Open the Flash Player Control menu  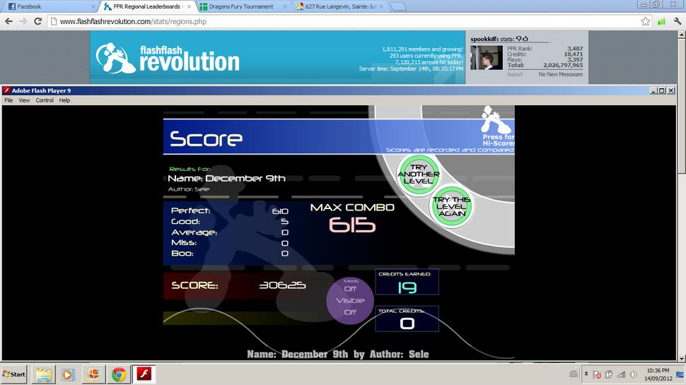coord(45,100)
